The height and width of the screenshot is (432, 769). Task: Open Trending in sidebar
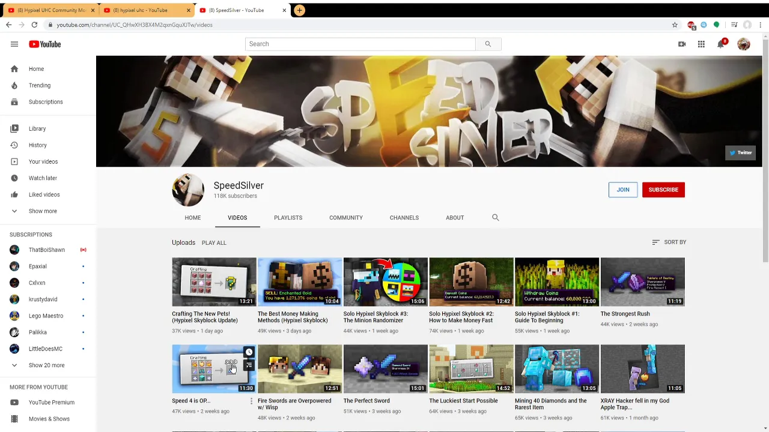pyautogui.click(x=48, y=85)
